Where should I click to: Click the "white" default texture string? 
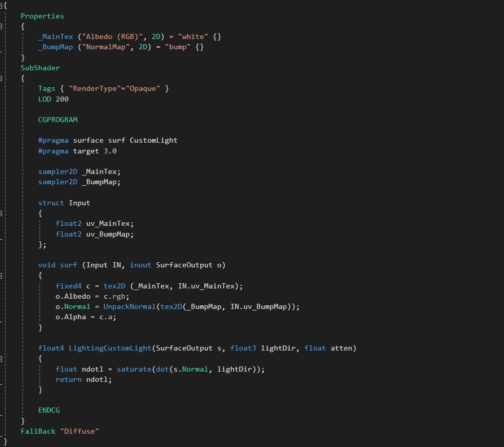(193, 36)
